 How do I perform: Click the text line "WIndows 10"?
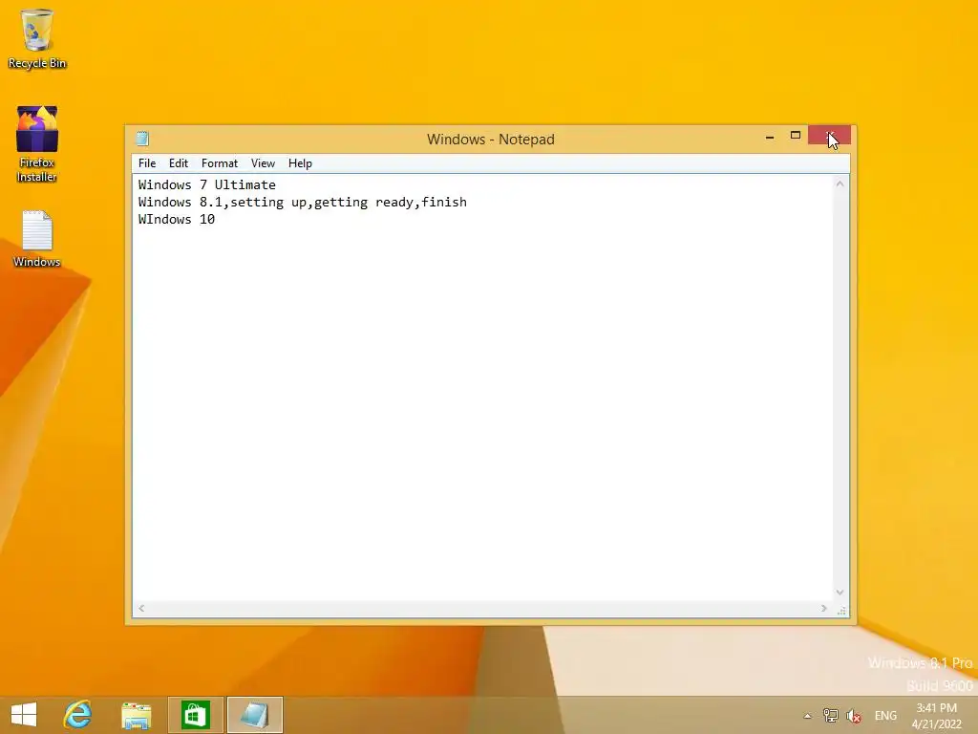177,219
